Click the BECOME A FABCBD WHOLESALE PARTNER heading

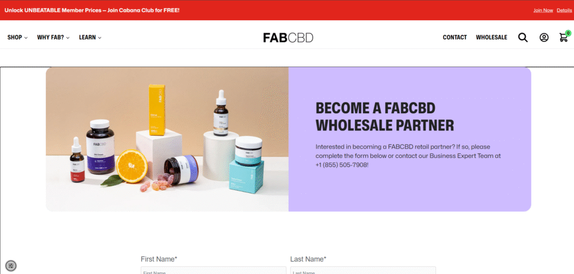(x=385, y=117)
